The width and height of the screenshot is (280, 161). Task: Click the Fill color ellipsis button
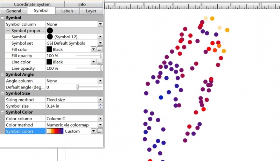(x=100, y=49)
